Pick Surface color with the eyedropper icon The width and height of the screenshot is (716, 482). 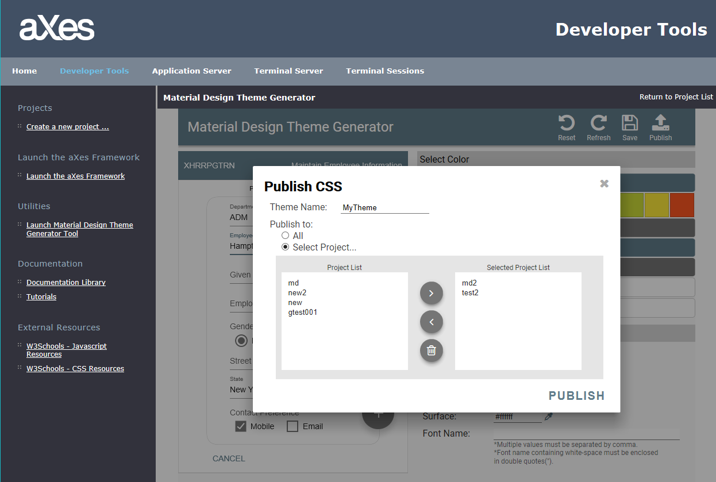548,417
